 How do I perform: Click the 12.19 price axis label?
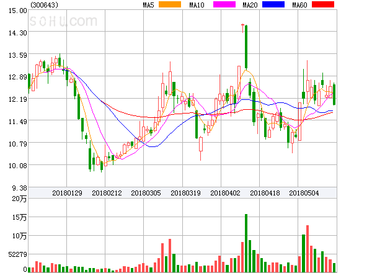(18, 99)
